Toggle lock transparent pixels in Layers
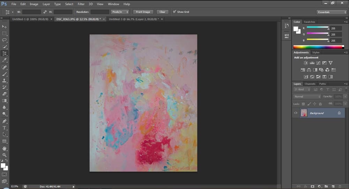Viewport: 349px width, 189px height. coord(303,104)
